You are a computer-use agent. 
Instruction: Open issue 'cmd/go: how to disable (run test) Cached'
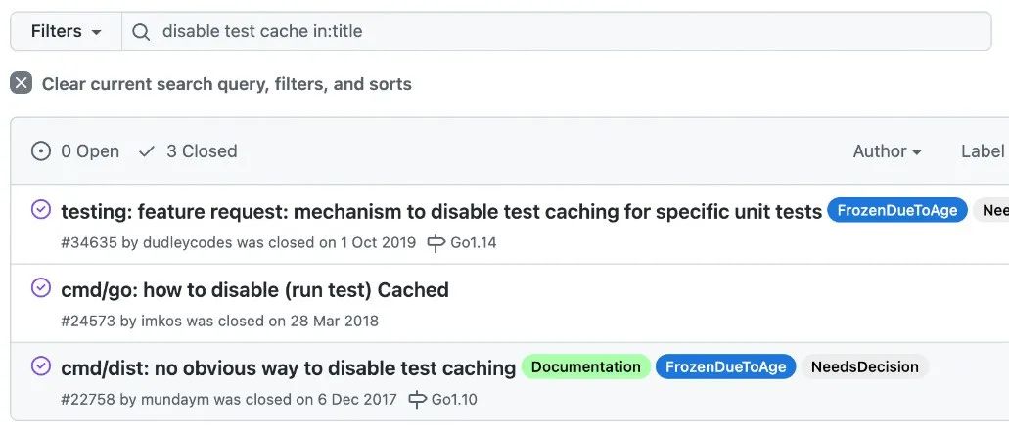[x=254, y=290]
